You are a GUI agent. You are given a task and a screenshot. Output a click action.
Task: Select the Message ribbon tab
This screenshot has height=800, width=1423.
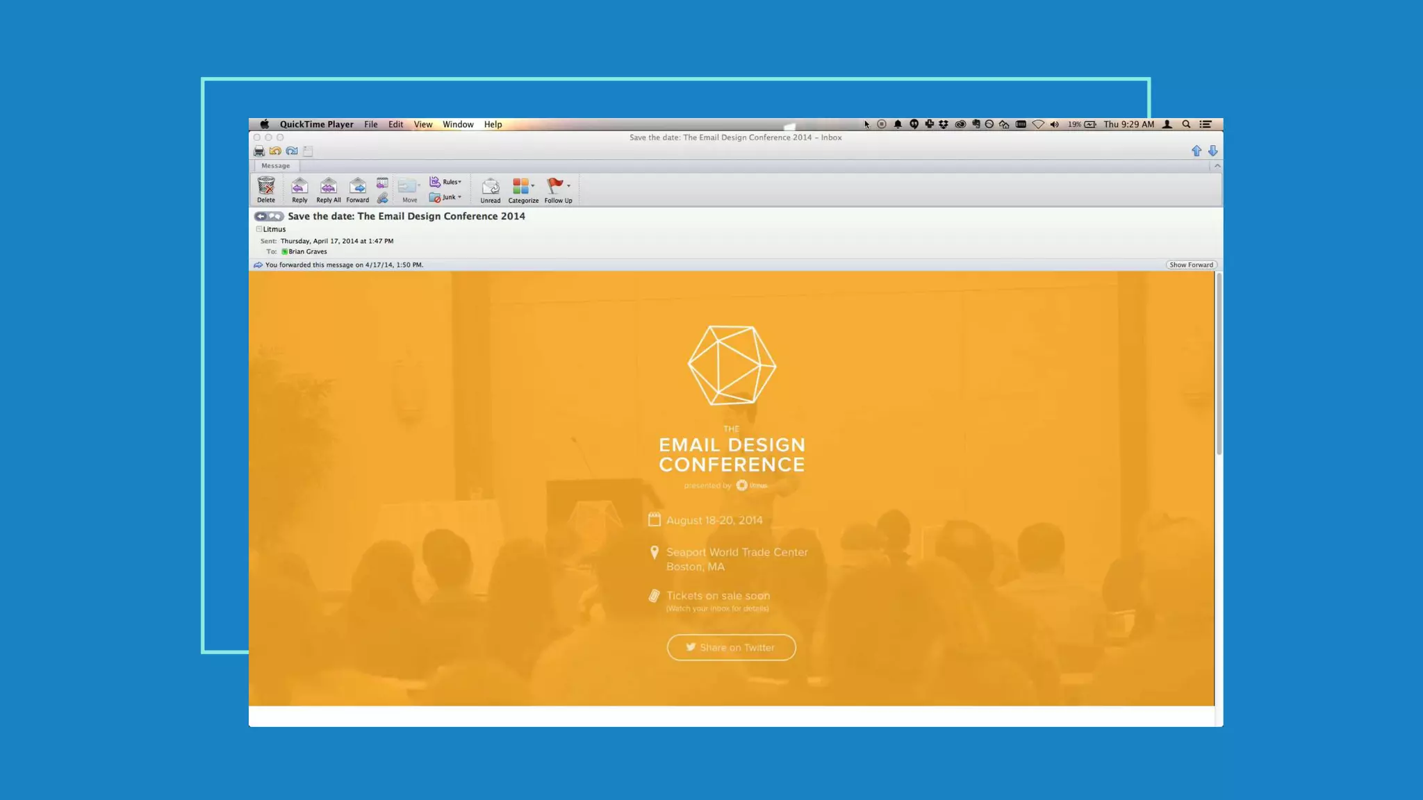click(x=275, y=166)
